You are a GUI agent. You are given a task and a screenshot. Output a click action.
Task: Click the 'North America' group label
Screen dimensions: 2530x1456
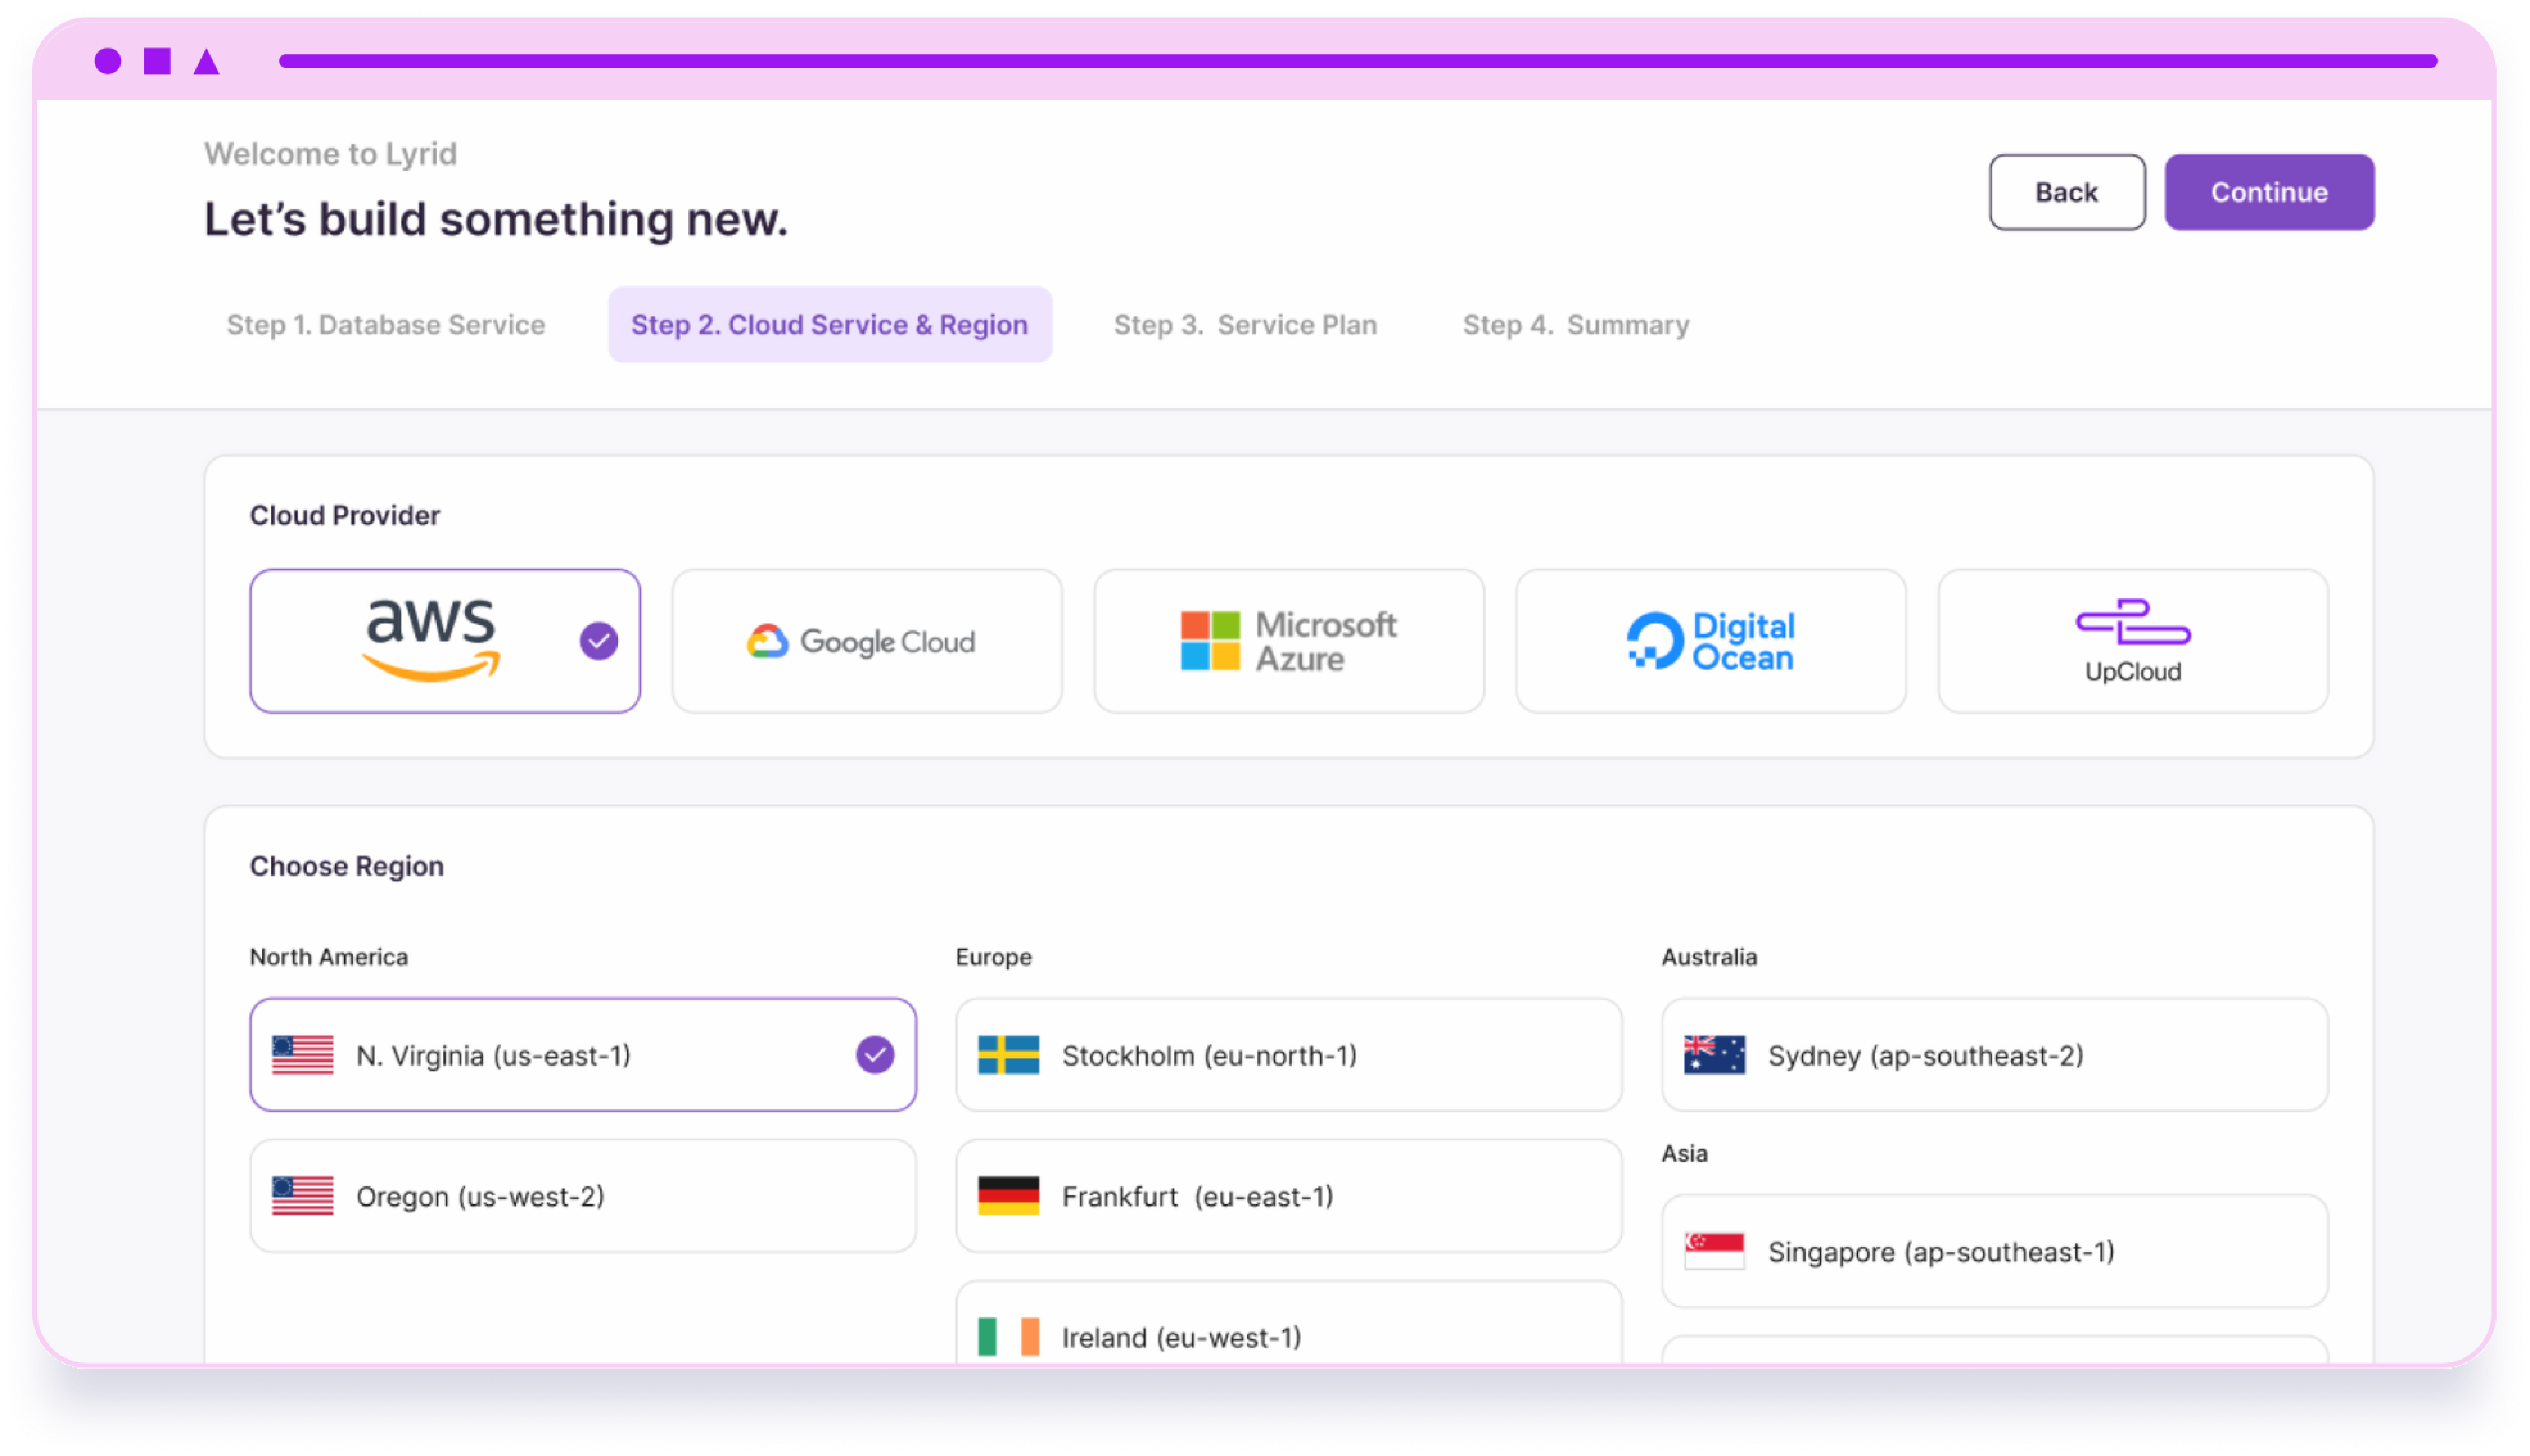click(x=329, y=957)
